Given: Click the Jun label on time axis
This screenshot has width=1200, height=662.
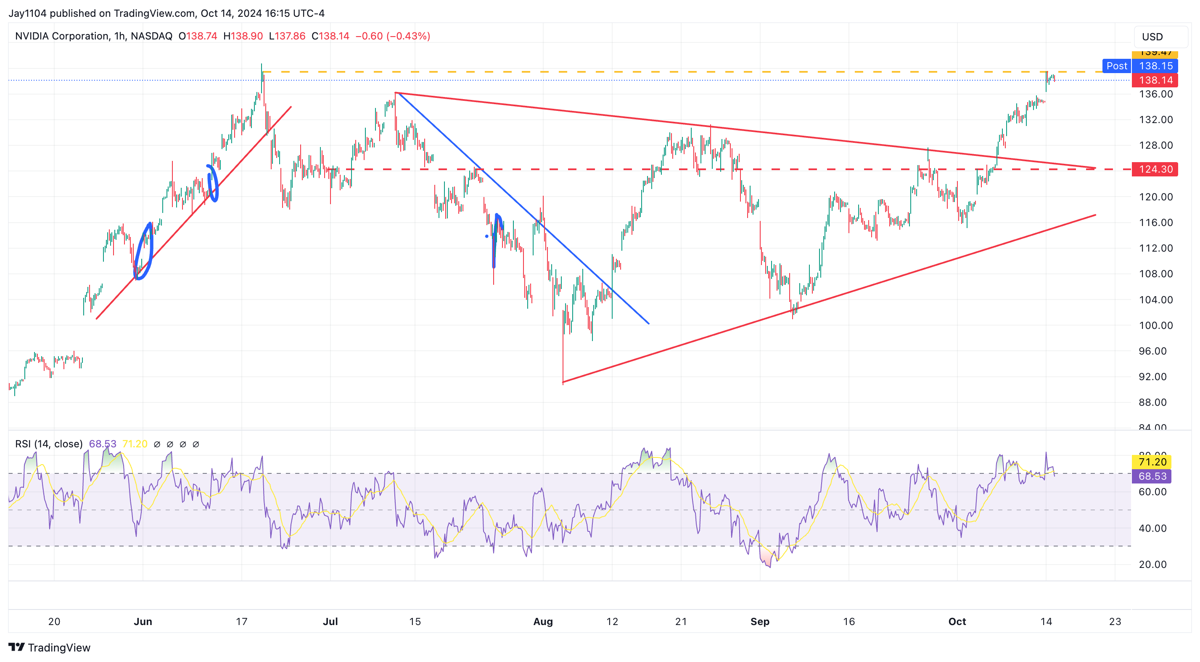Looking at the screenshot, I should click(143, 622).
